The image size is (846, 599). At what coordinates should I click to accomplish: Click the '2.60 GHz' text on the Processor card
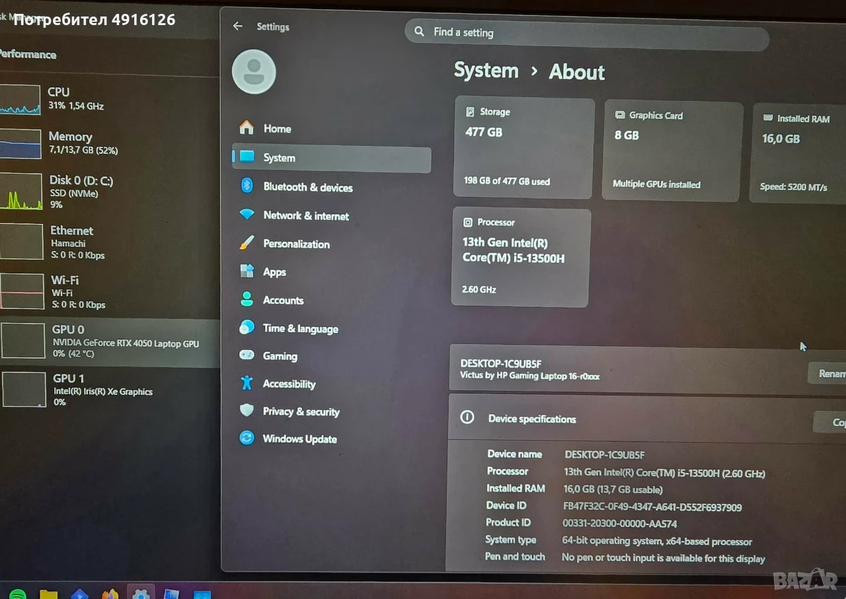point(479,289)
